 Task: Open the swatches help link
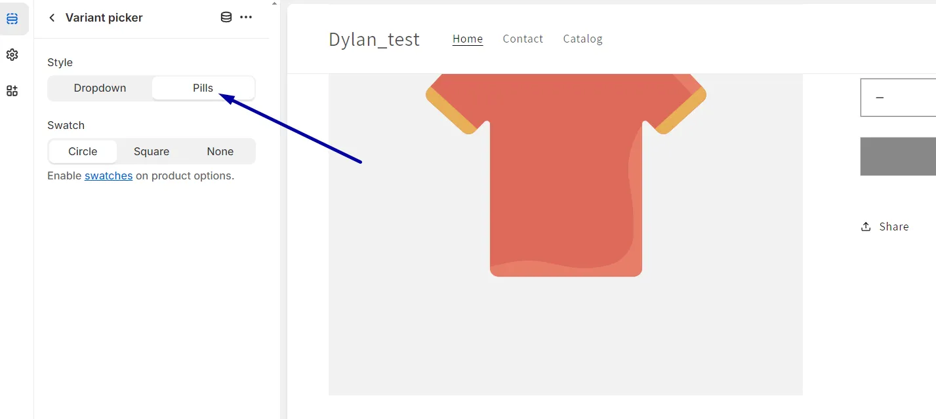click(109, 176)
